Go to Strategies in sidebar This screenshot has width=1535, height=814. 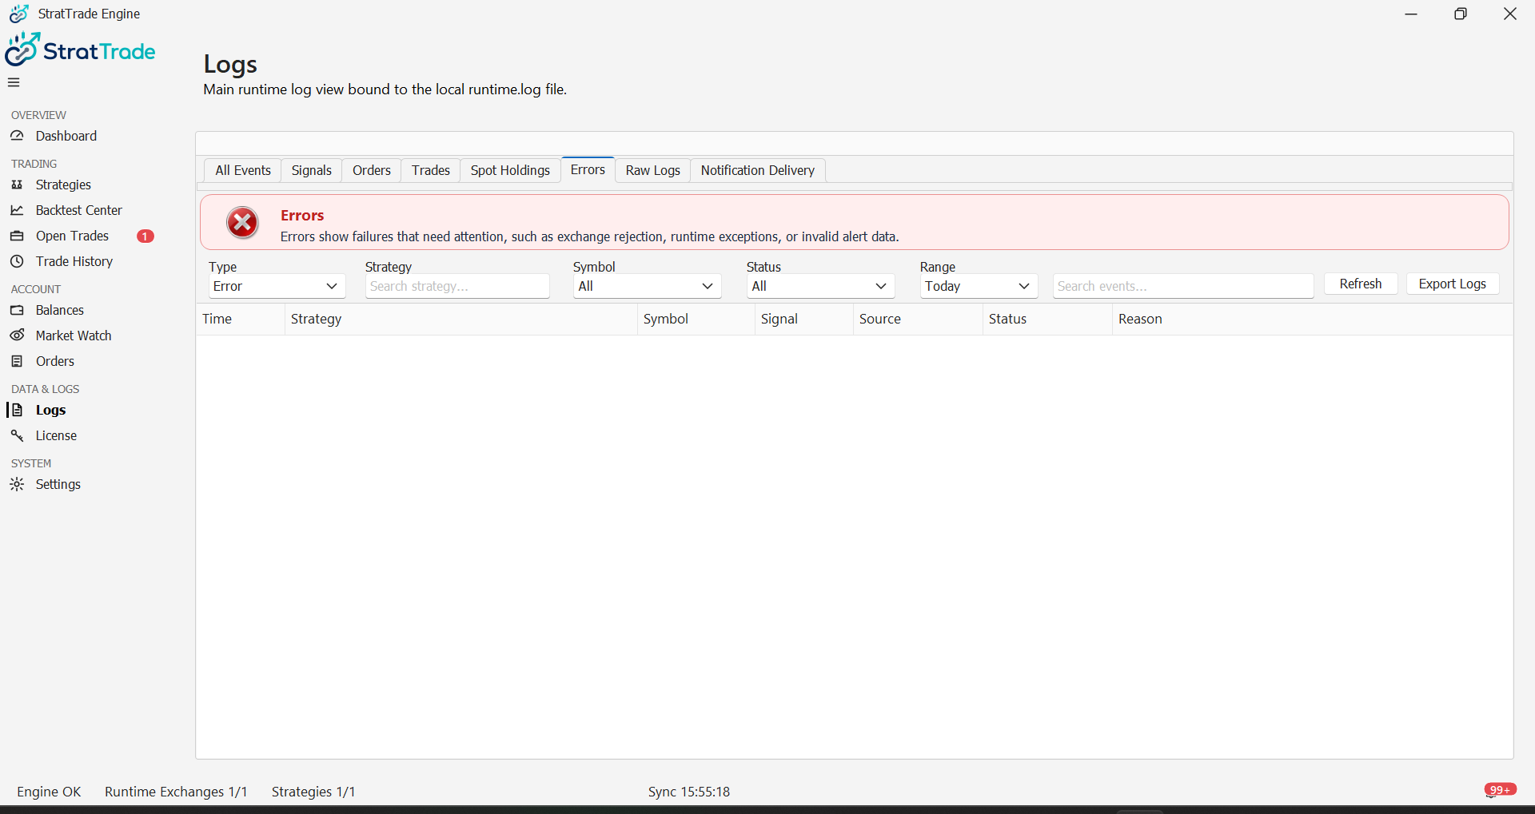tap(63, 185)
